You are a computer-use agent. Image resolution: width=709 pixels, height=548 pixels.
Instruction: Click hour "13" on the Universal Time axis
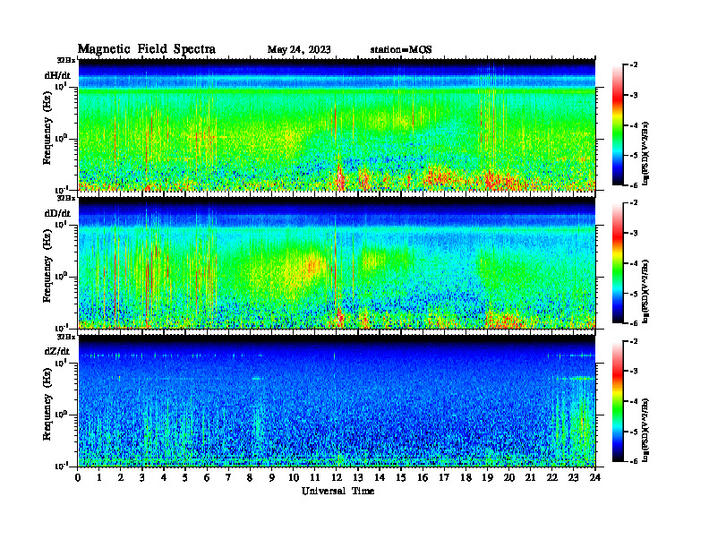(358, 477)
